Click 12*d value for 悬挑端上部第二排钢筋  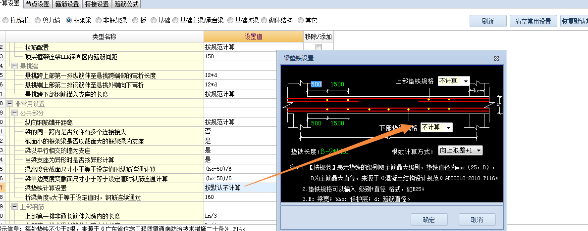211,85
